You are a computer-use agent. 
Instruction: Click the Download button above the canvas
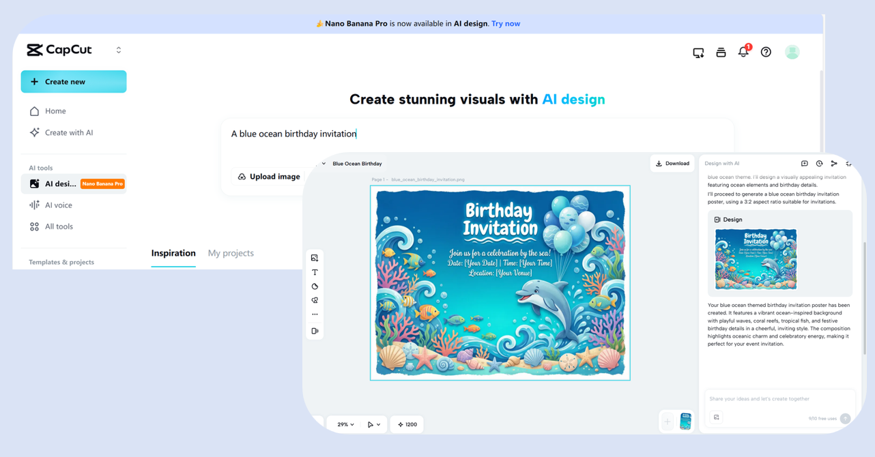tap(672, 163)
